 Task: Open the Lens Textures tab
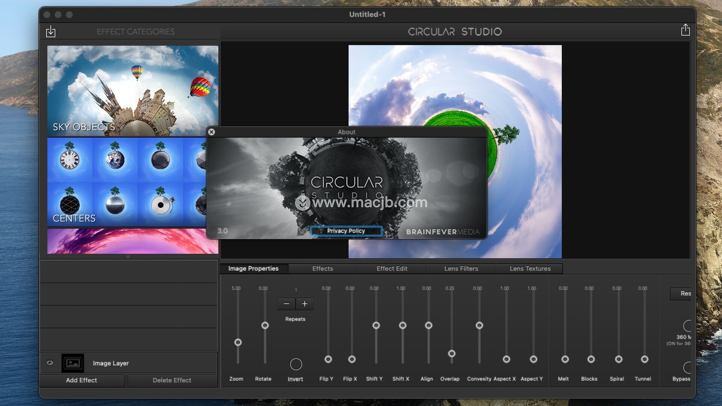530,268
